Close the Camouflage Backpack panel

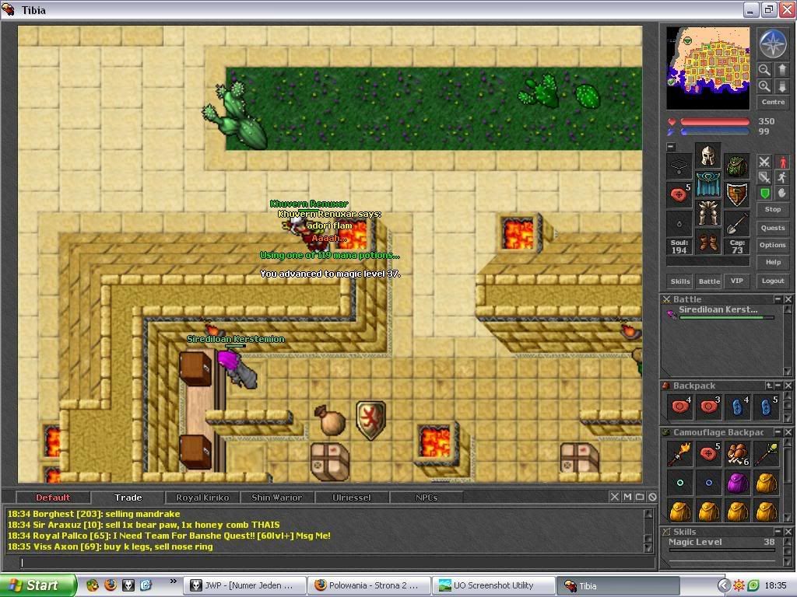[788, 432]
